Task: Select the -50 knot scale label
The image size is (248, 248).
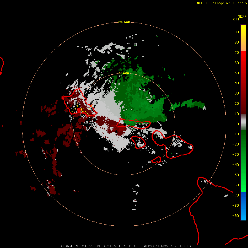Action: click(236, 175)
